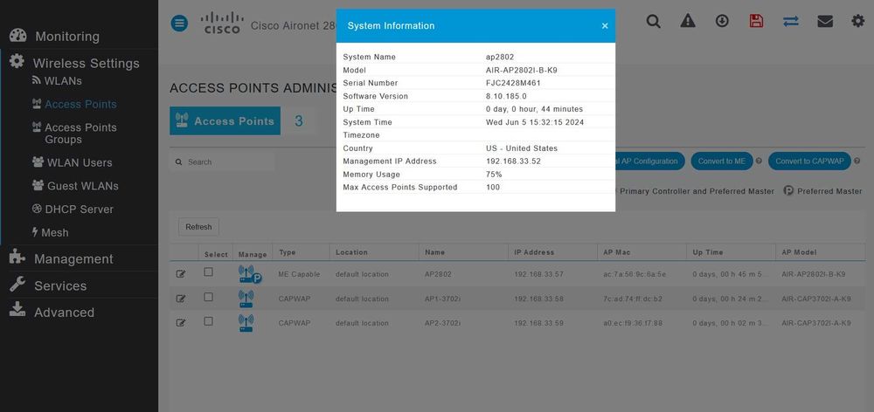Open the search magnifier icon
Viewport: 874px width, 412px height.
[x=653, y=21]
